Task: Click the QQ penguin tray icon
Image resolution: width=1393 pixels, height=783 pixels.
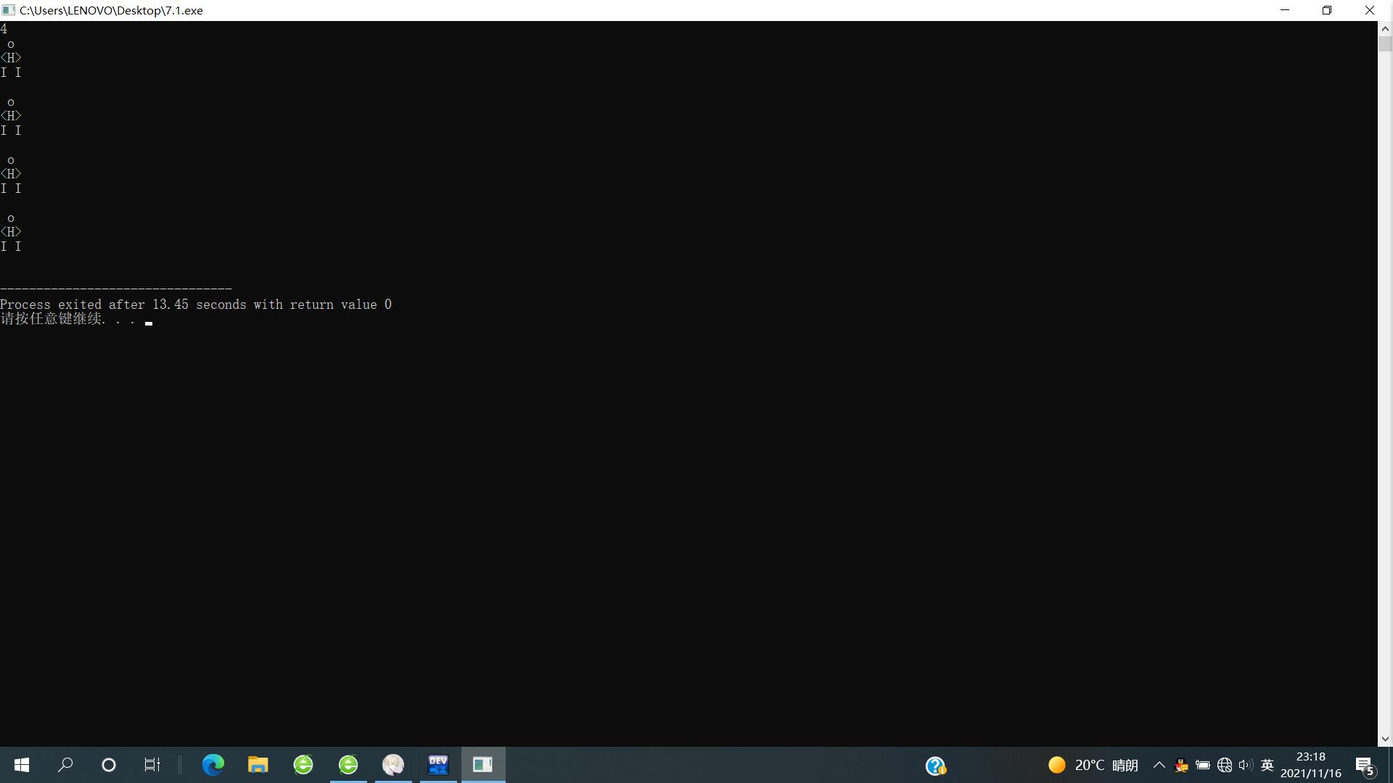Action: 1181,766
